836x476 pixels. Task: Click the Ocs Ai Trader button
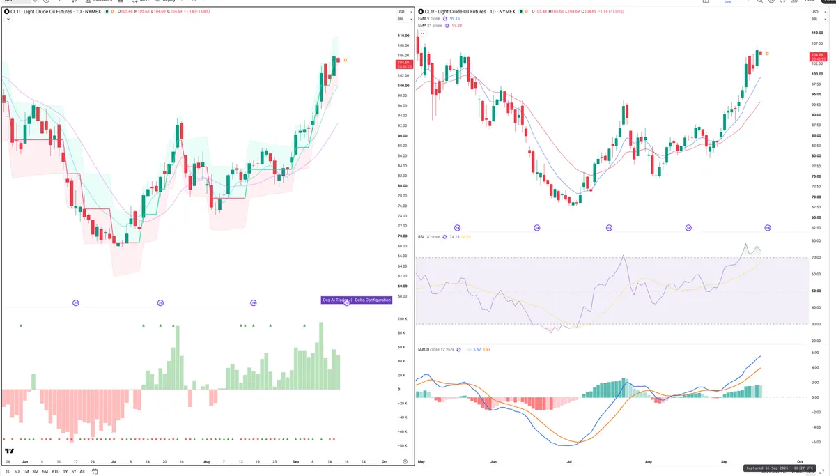[x=335, y=300]
